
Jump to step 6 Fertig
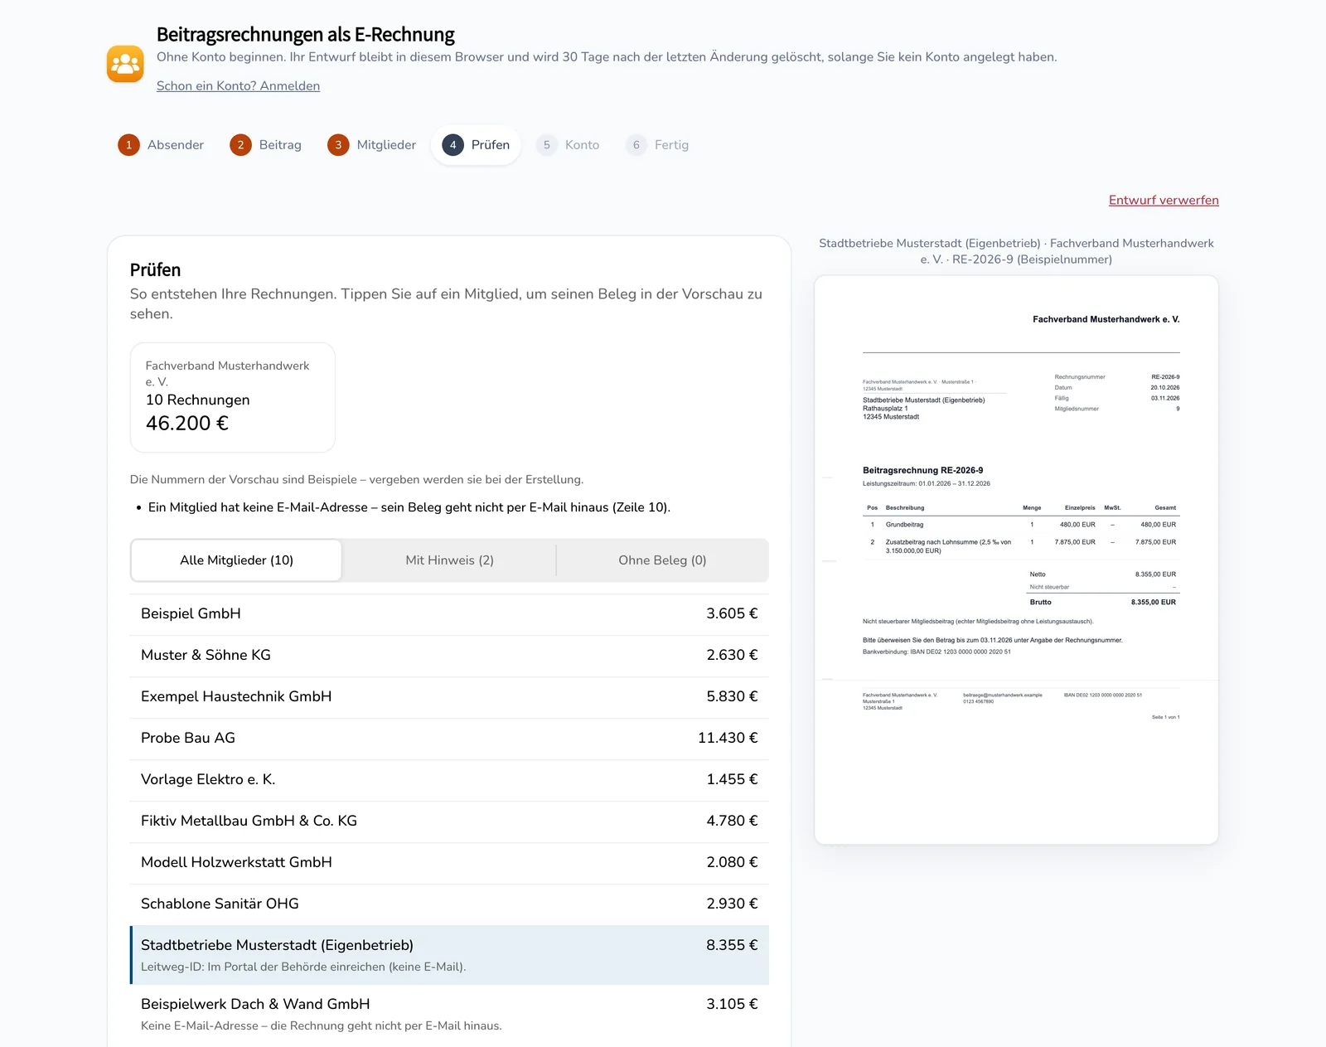pos(658,145)
